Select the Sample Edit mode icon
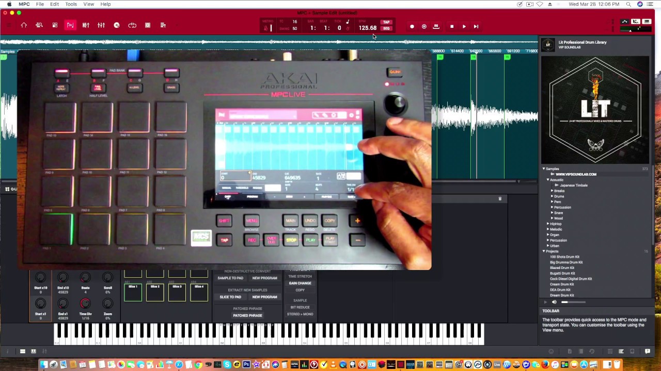This screenshot has height=371, width=661. tap(70, 25)
